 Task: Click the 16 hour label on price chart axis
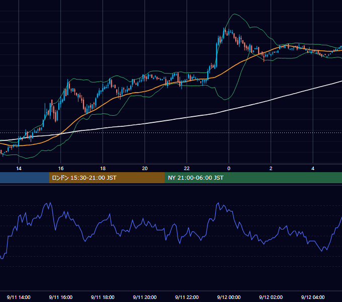pyautogui.click(x=61, y=169)
